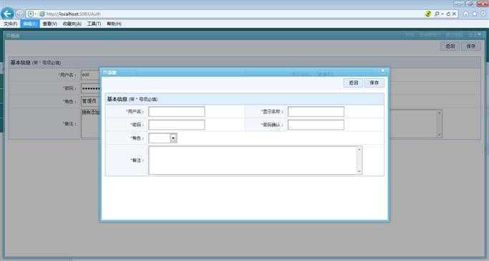
Task: Click the password dots field in background
Action: [x=90, y=88]
